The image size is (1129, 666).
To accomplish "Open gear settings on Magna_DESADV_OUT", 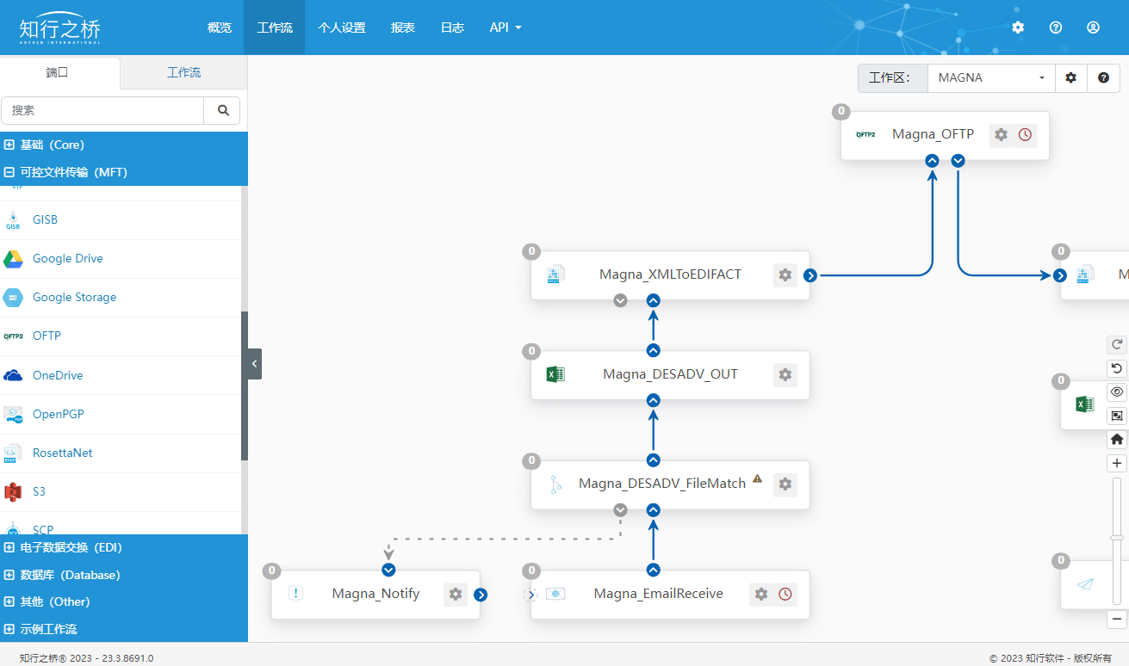I will (785, 375).
